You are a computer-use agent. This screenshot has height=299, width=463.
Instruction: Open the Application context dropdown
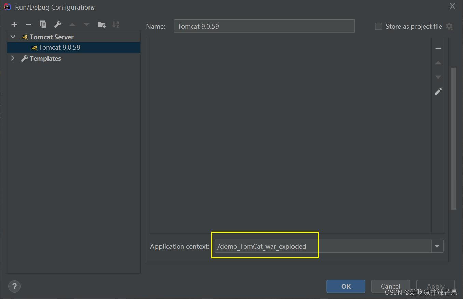click(x=437, y=246)
